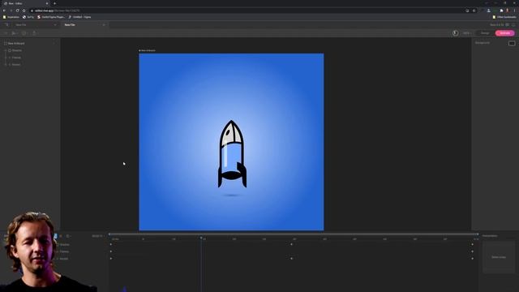Switch to Animate mode
This screenshot has height=292, width=519.
coord(504,33)
